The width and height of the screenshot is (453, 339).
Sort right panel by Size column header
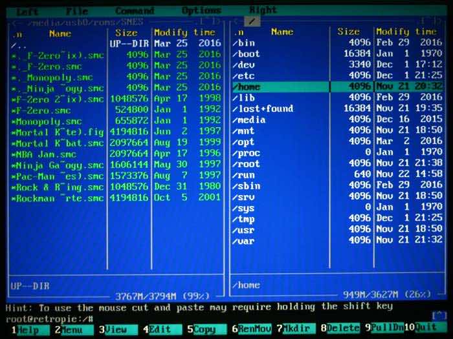point(349,31)
